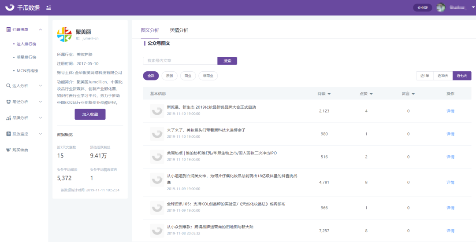Click the 达人分析 search icon
Viewport: 476px width, 242px height.
(x=8, y=86)
